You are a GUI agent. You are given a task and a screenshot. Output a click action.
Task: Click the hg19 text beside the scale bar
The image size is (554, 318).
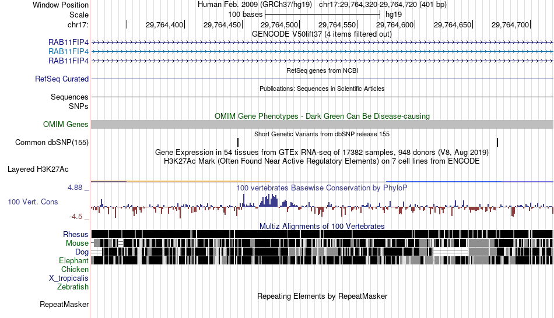(394, 15)
